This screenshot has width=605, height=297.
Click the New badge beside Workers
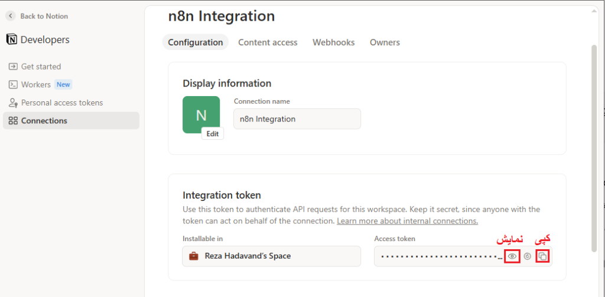click(x=63, y=84)
